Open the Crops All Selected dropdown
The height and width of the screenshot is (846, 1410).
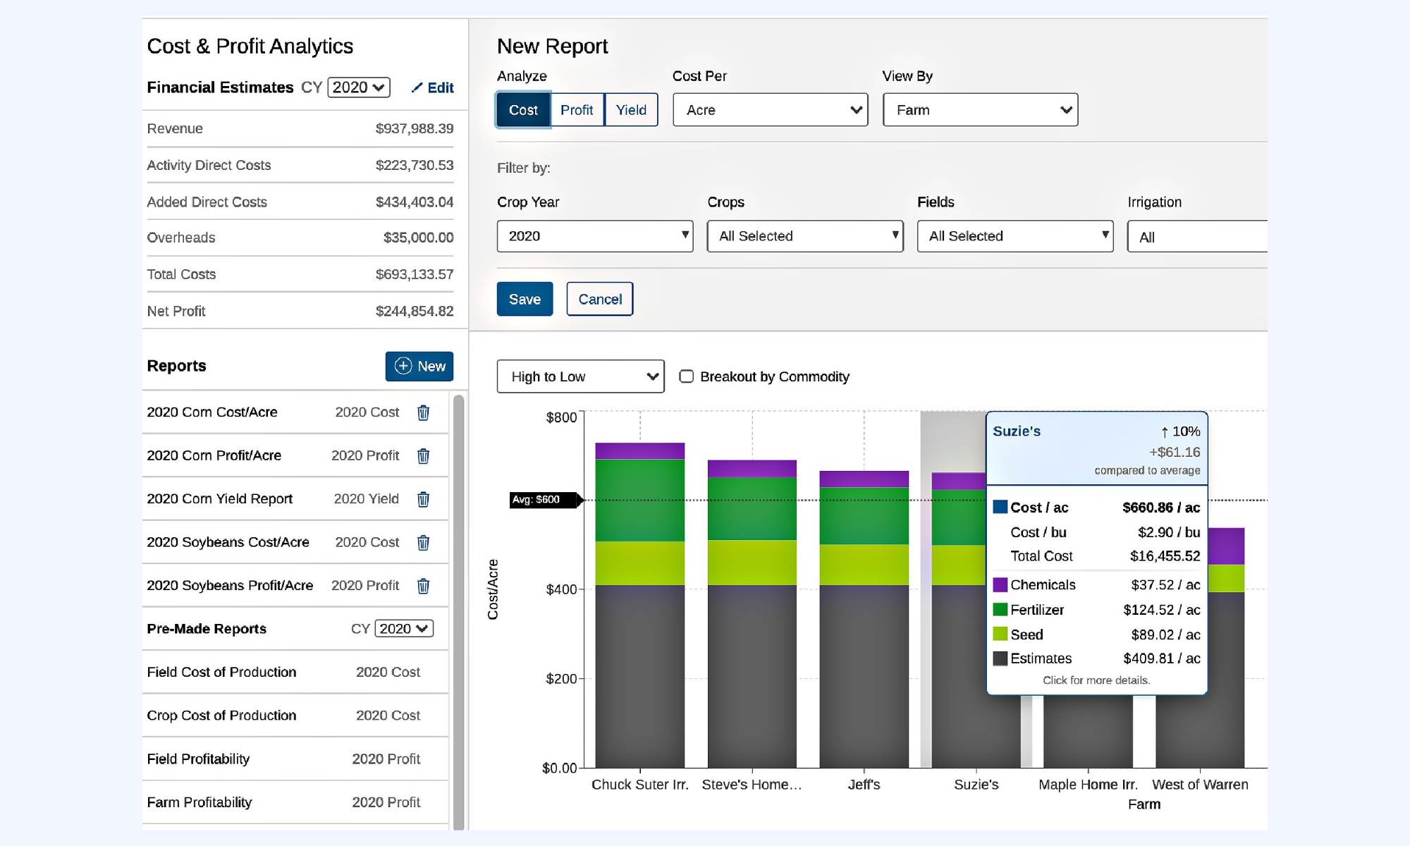click(805, 236)
